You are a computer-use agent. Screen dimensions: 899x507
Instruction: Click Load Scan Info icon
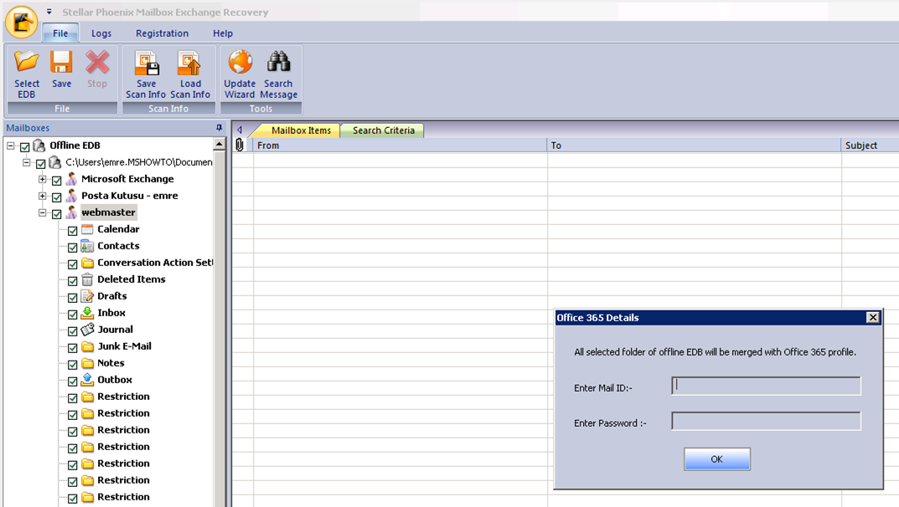(189, 63)
